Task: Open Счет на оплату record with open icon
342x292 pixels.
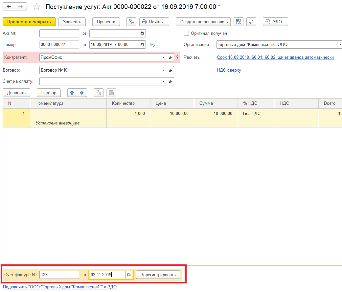Action: [x=171, y=81]
